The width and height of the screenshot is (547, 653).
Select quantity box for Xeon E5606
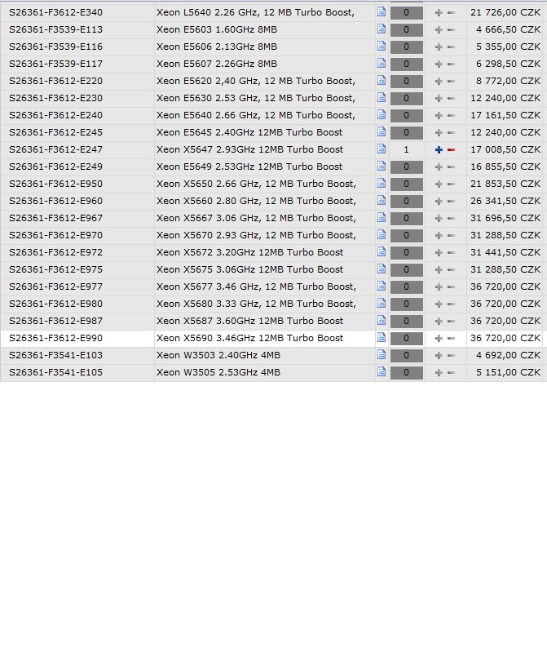coord(406,47)
